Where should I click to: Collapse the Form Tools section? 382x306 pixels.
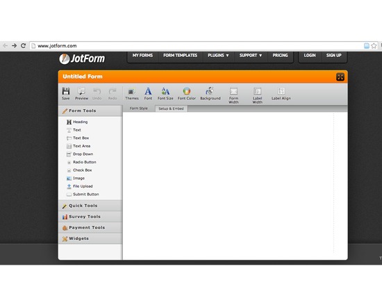(90, 111)
